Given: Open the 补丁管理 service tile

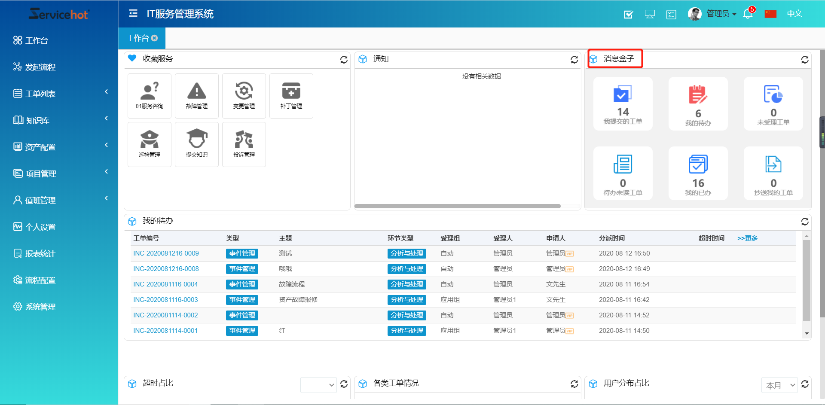Looking at the screenshot, I should coord(291,96).
